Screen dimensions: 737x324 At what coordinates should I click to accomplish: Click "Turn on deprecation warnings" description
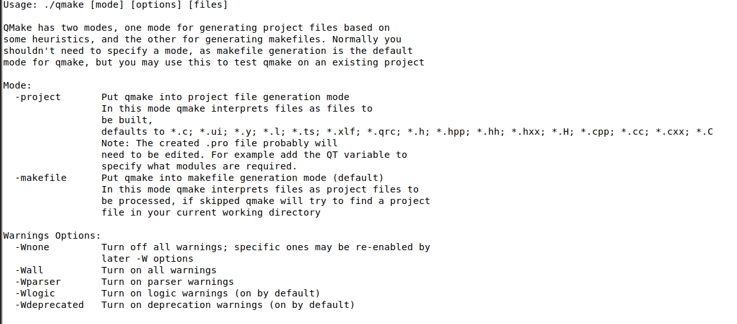tap(228, 305)
